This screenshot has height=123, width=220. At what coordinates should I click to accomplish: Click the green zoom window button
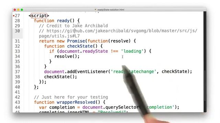tap(22, 10)
